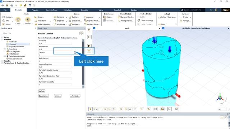Image resolution: width=230 pixels, height=129 pixels.
Task: Click the Turbulent Kinetic Energy field
Action: 55,73
